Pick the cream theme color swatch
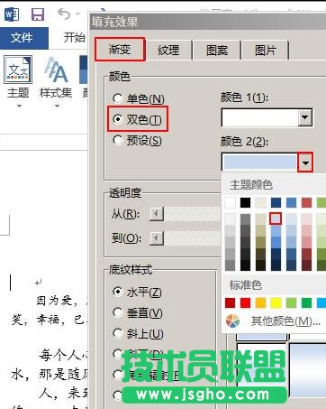326x409 pixels. point(260,202)
